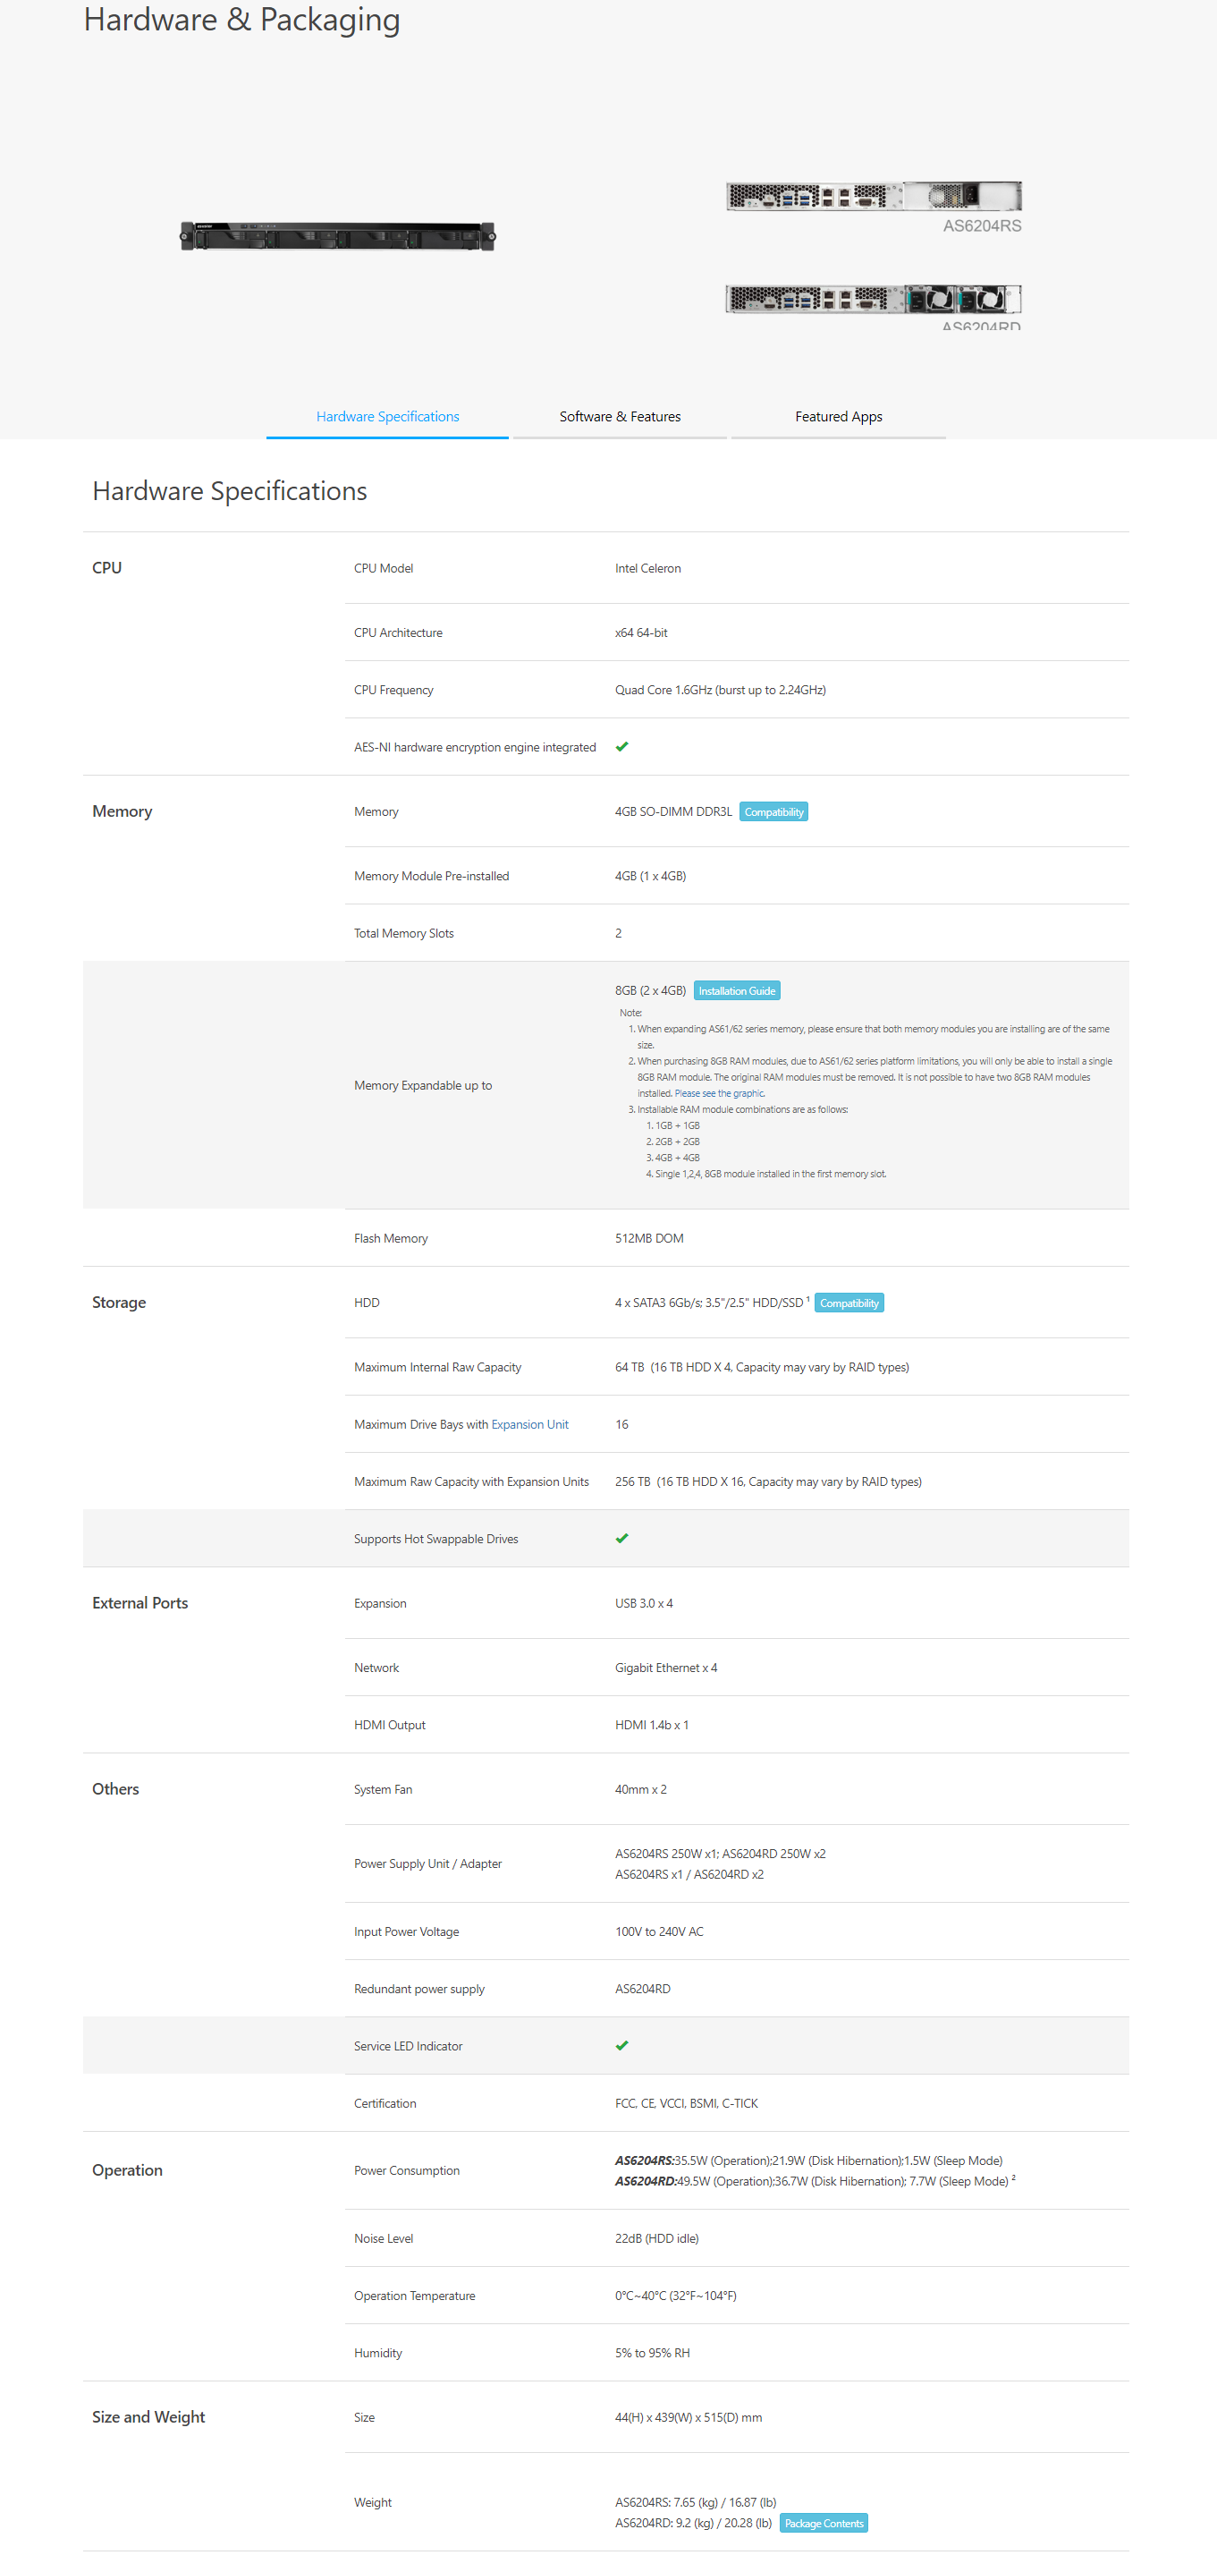Open the Featured Apps tab
Image resolution: width=1217 pixels, height=2555 pixels.
(838, 417)
